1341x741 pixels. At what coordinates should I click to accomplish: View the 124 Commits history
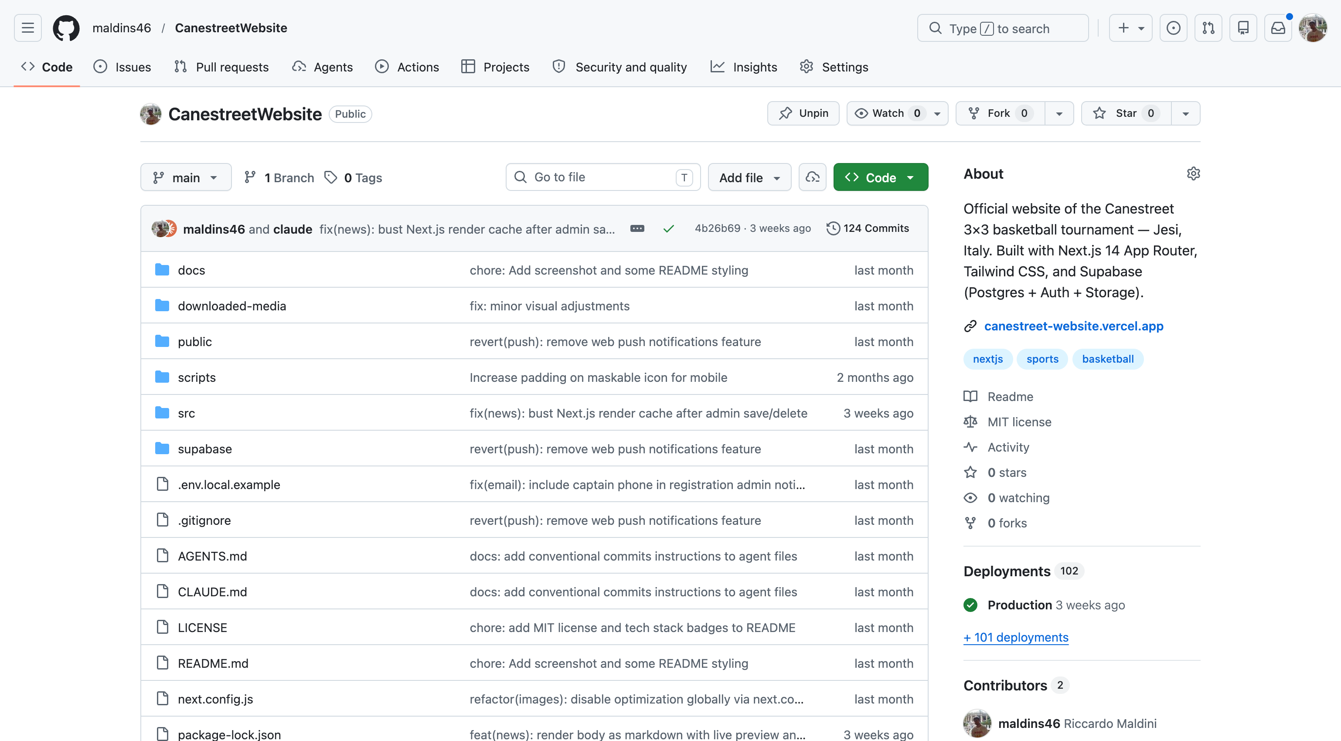[x=868, y=228]
